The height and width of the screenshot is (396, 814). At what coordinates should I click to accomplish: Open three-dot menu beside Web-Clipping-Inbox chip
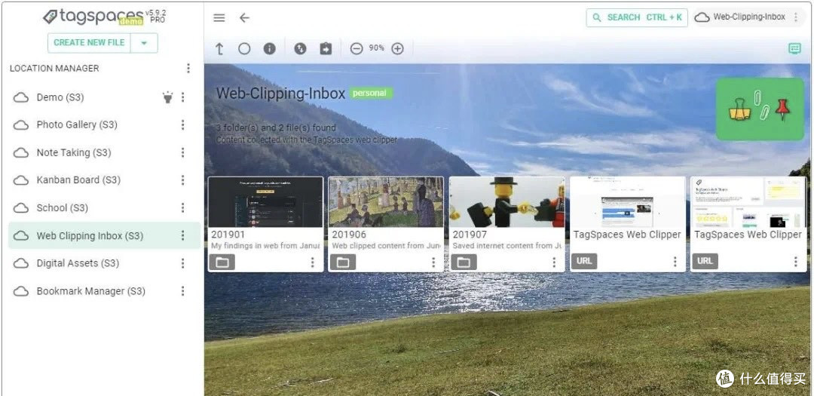tap(796, 17)
